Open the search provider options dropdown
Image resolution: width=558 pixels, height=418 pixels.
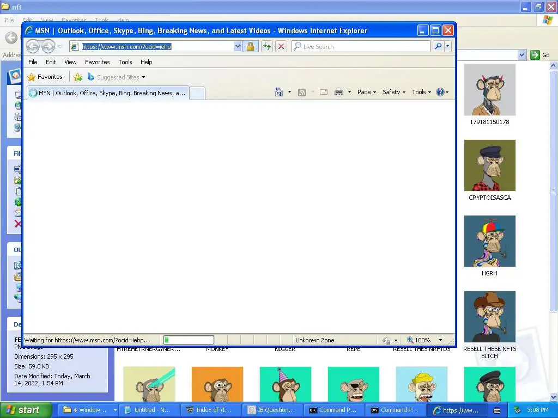pyautogui.click(x=448, y=46)
